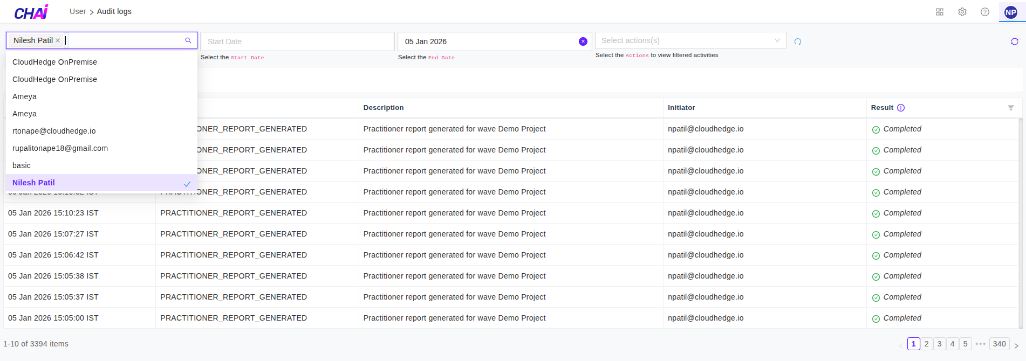The width and height of the screenshot is (1026, 361).
Task: Remove the Nilesh Patil tag
Action: point(58,40)
